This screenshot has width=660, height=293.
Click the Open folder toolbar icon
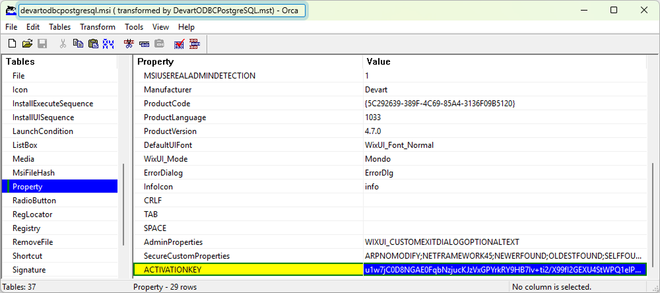tap(27, 44)
